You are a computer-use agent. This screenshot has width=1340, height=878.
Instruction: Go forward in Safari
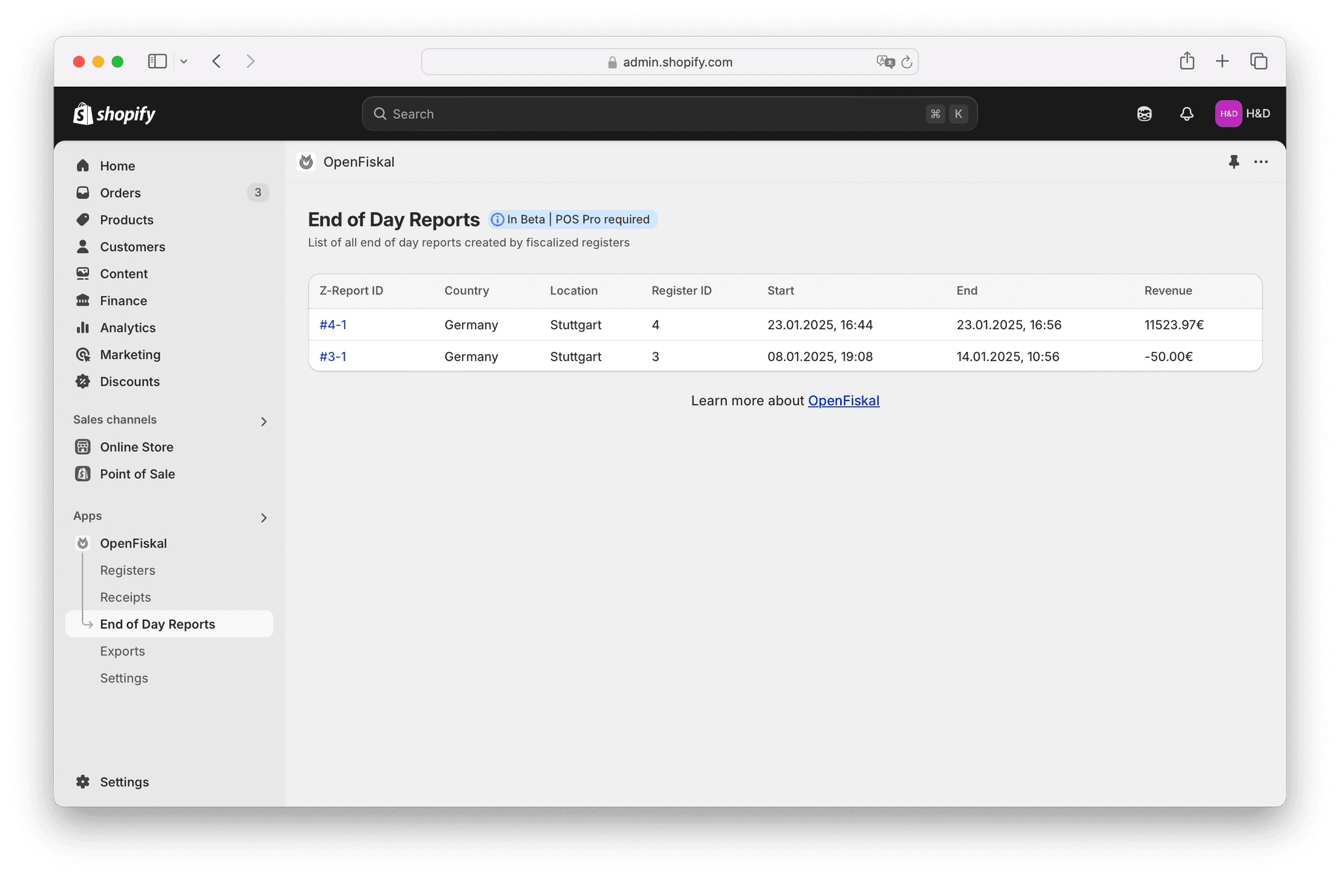coord(251,61)
